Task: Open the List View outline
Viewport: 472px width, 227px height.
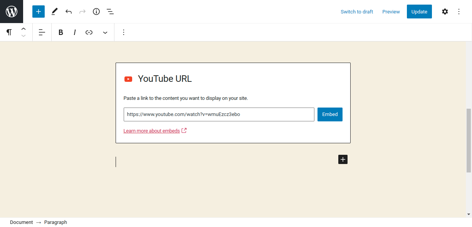Action: (110, 12)
